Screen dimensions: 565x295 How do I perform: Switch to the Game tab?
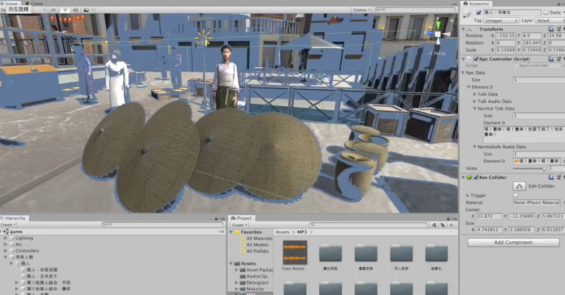34,3
